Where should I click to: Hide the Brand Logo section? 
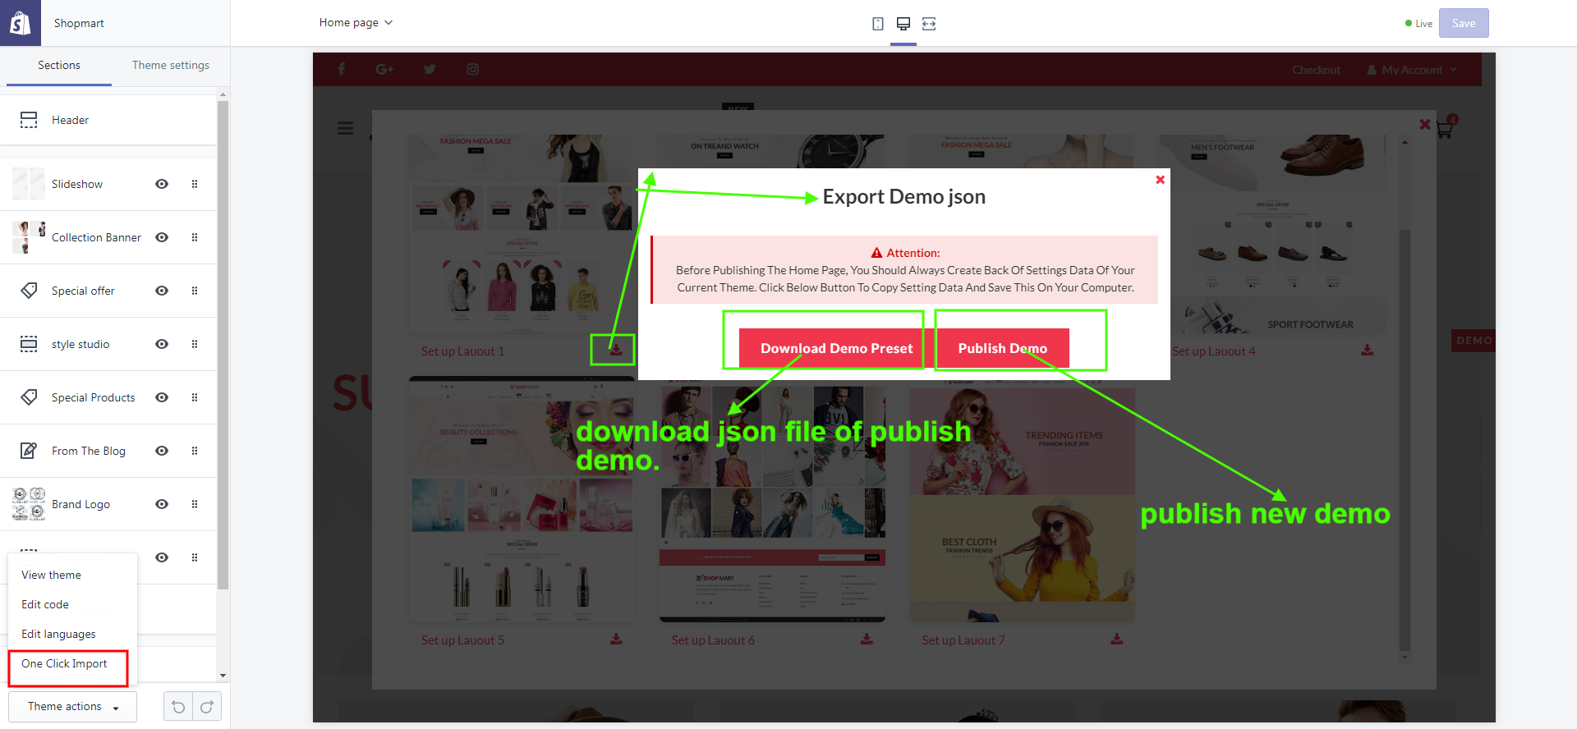[162, 504]
